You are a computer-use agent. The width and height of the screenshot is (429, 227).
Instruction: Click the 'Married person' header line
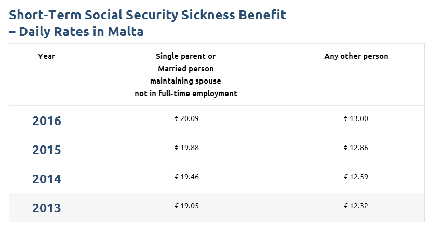pos(186,69)
